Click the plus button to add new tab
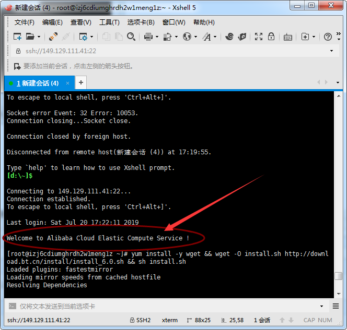The image size is (347, 330). (81, 82)
